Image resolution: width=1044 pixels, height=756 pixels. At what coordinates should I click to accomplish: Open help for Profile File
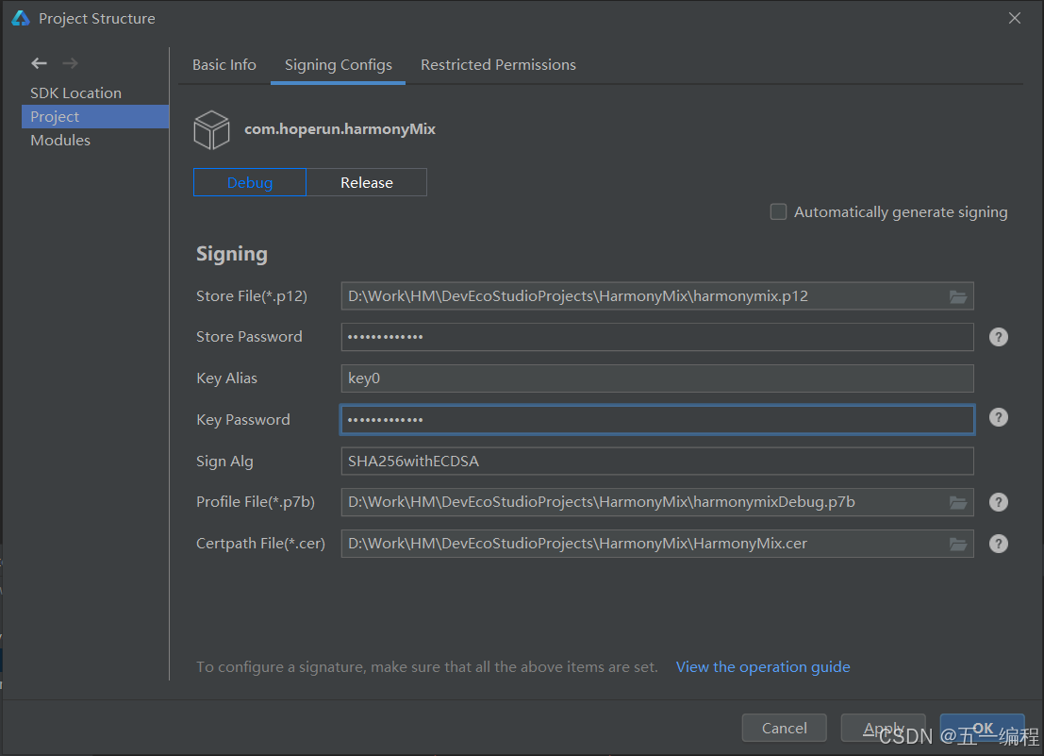[x=998, y=502]
